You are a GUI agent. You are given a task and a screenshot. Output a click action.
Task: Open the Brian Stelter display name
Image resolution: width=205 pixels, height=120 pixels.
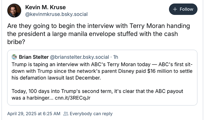pyautogui.click(x=34, y=57)
